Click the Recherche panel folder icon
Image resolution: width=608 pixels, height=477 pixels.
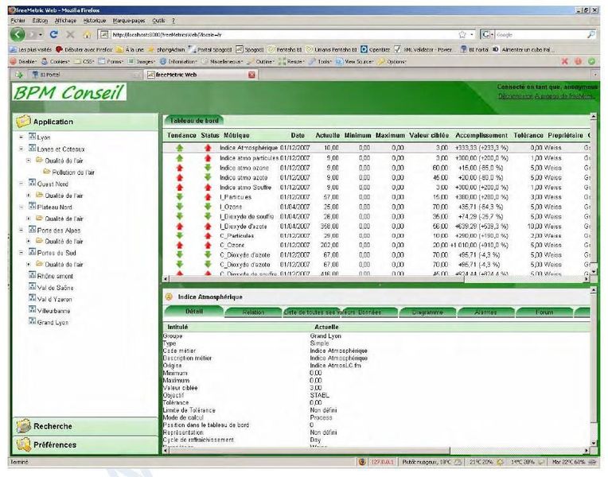pyautogui.click(x=22, y=427)
